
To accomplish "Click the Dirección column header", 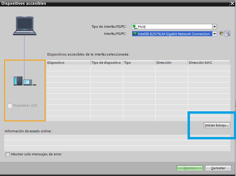I will (171, 63).
